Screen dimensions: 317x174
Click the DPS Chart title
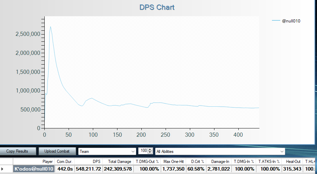[157, 7]
